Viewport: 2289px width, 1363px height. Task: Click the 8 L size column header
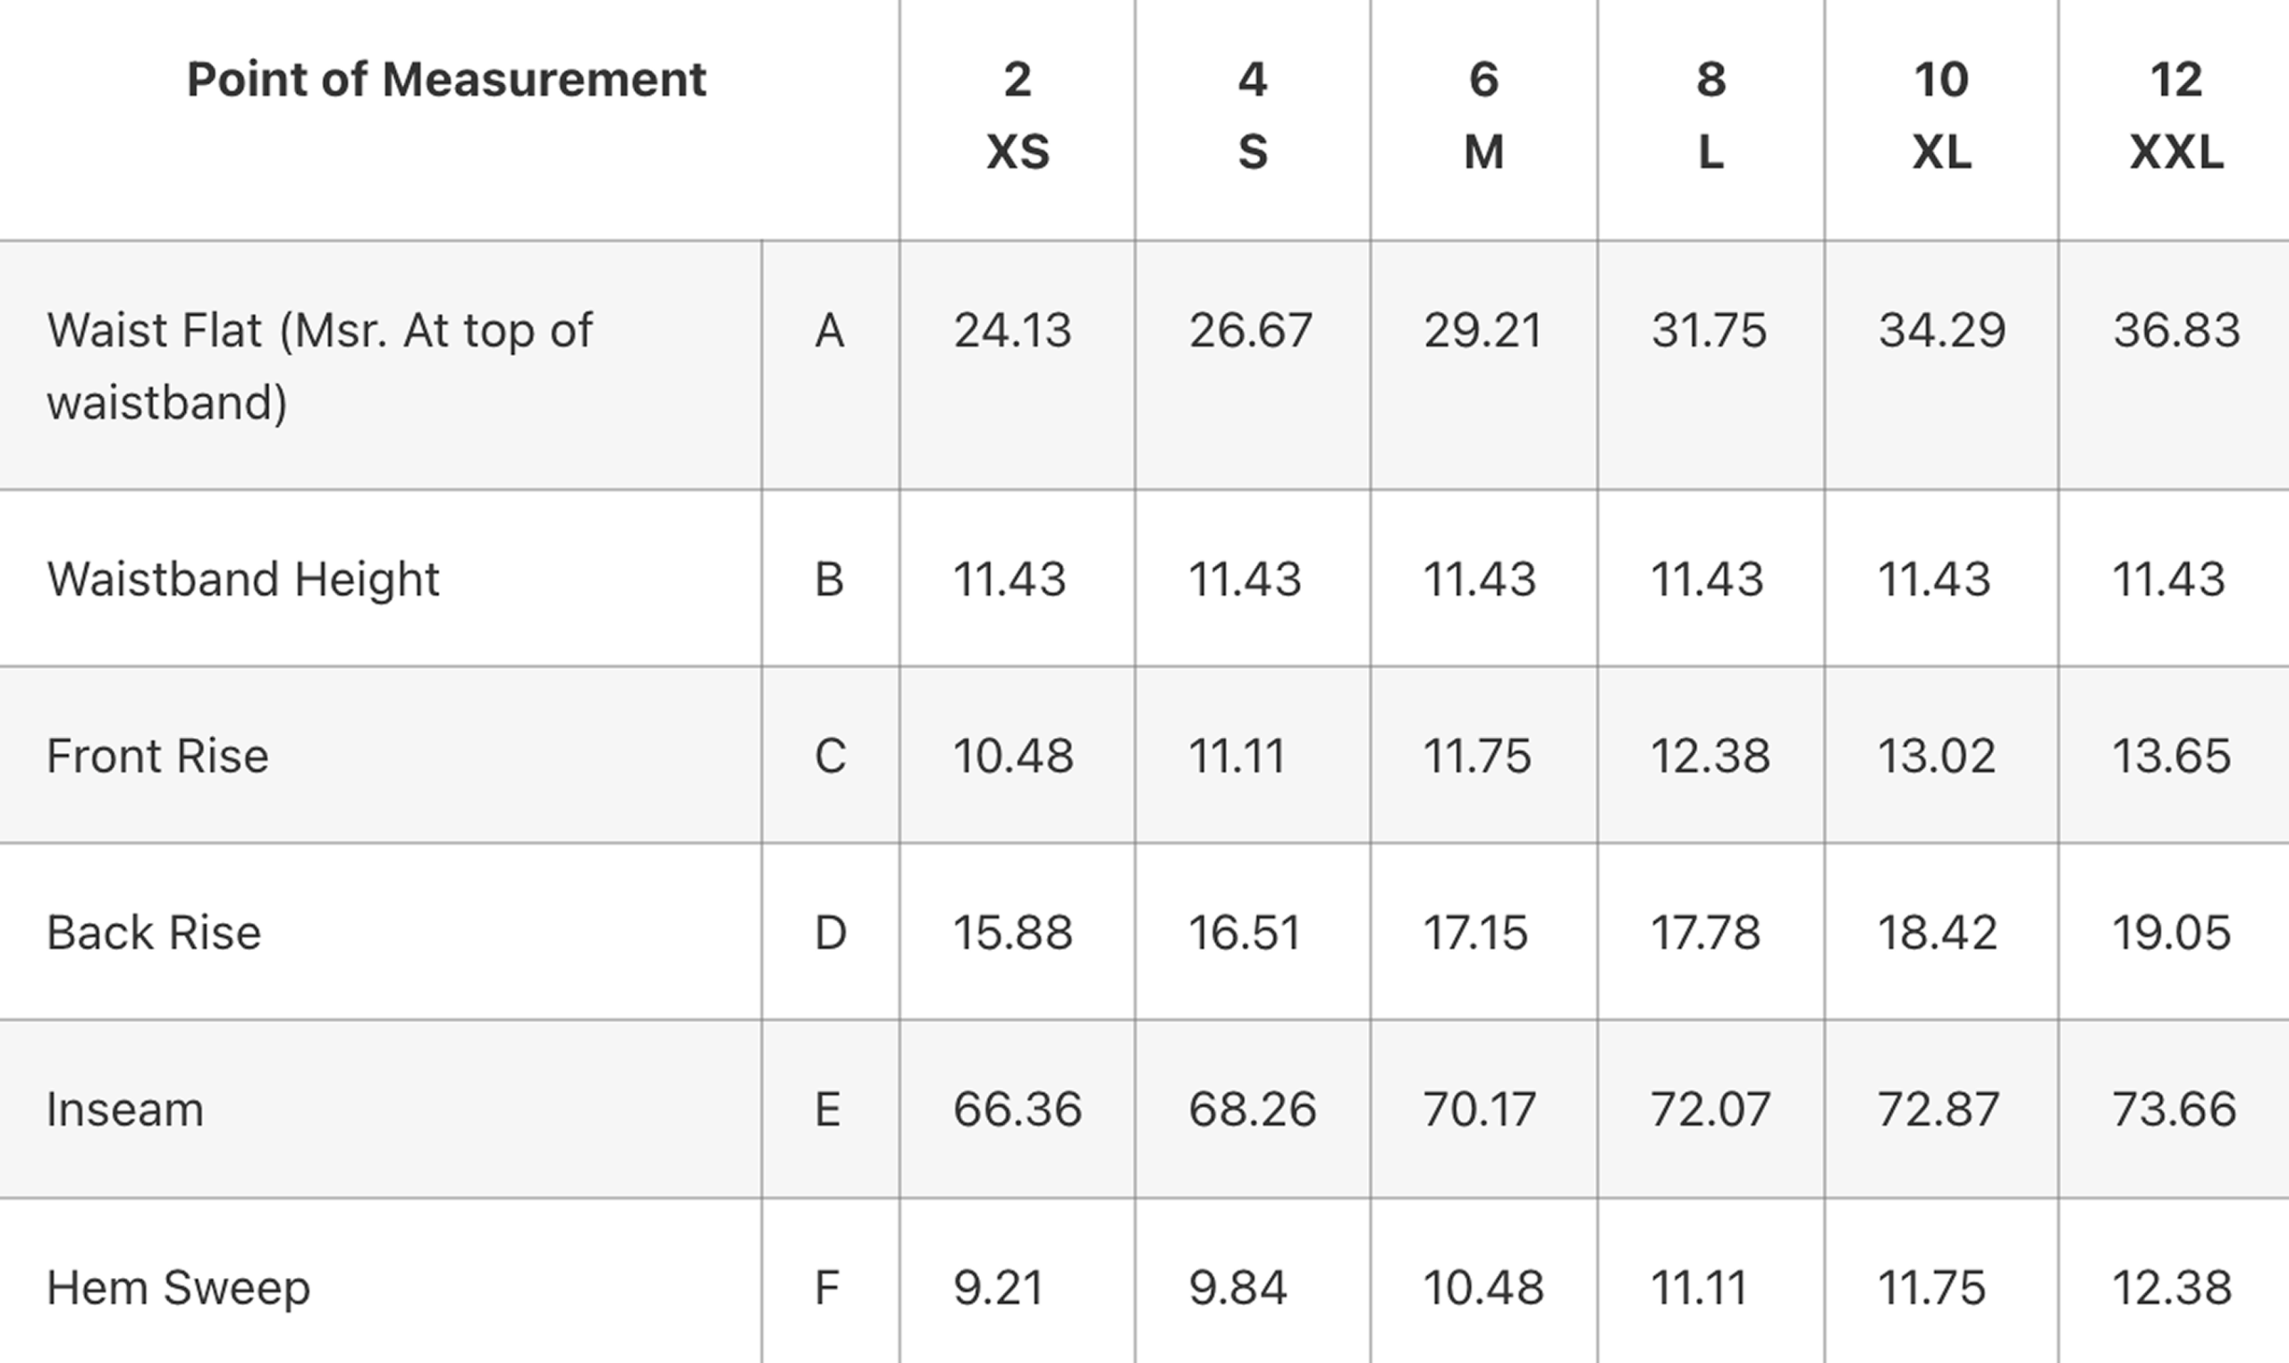(1710, 115)
